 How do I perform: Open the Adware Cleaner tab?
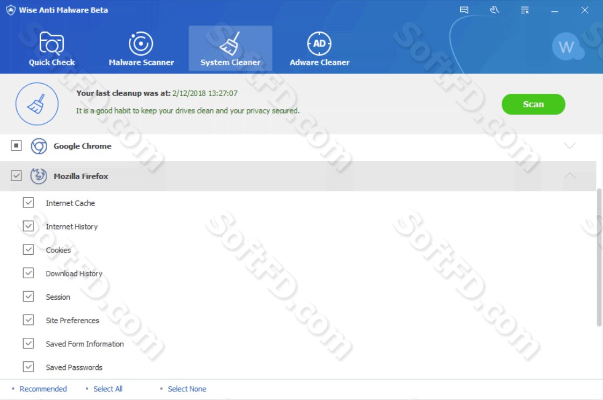[319, 49]
